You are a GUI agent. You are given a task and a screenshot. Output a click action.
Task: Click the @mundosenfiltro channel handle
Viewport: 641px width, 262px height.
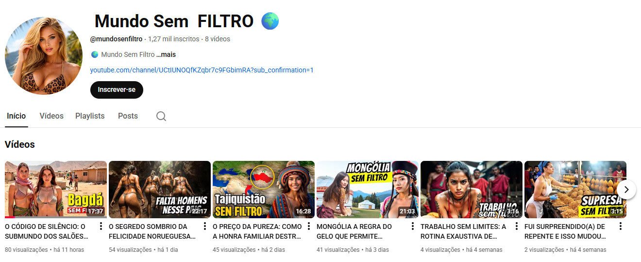tap(116, 39)
